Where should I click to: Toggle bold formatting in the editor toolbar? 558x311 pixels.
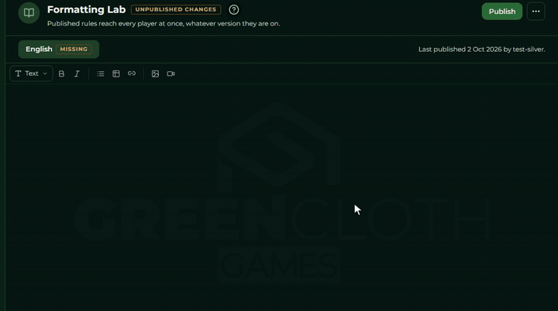61,73
